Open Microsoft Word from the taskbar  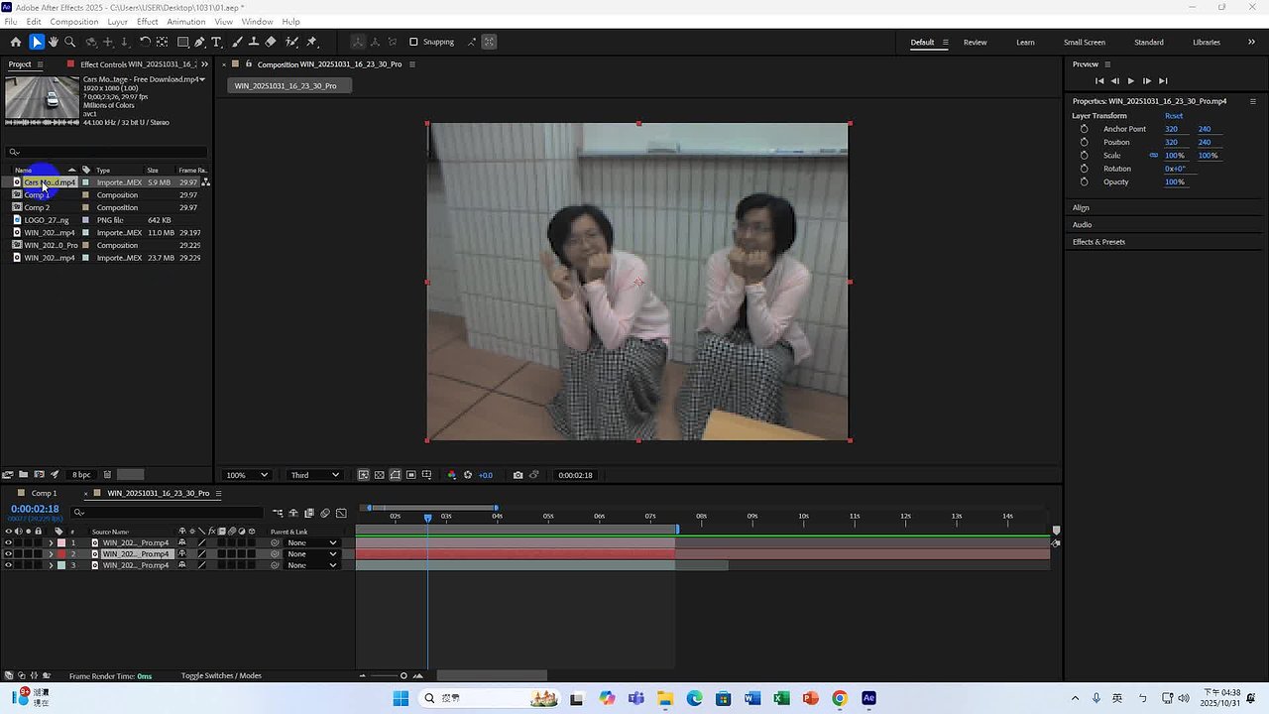[x=752, y=698]
